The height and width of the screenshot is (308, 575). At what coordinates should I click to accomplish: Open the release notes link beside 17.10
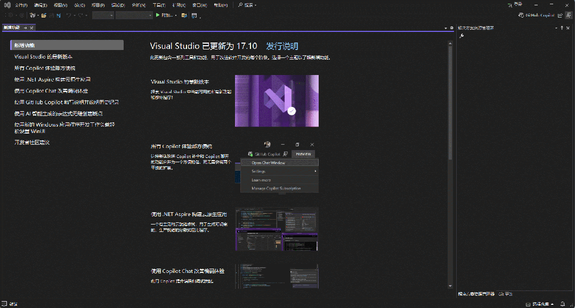pos(282,46)
